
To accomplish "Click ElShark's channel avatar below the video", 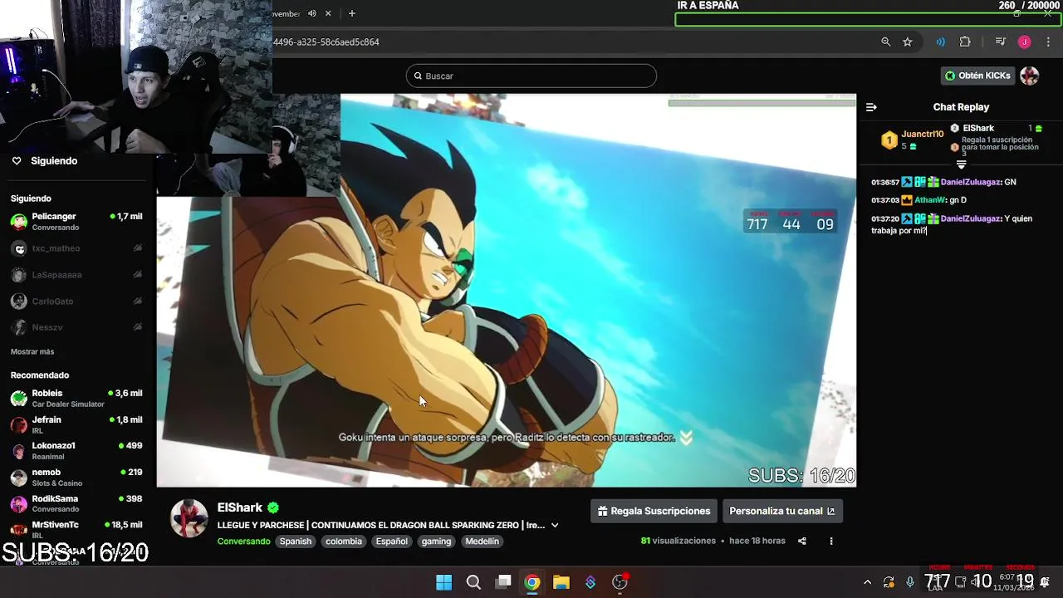I will [189, 519].
